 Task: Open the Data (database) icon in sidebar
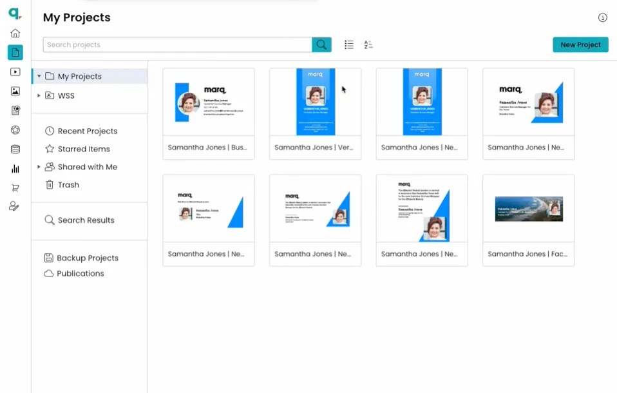[15, 149]
